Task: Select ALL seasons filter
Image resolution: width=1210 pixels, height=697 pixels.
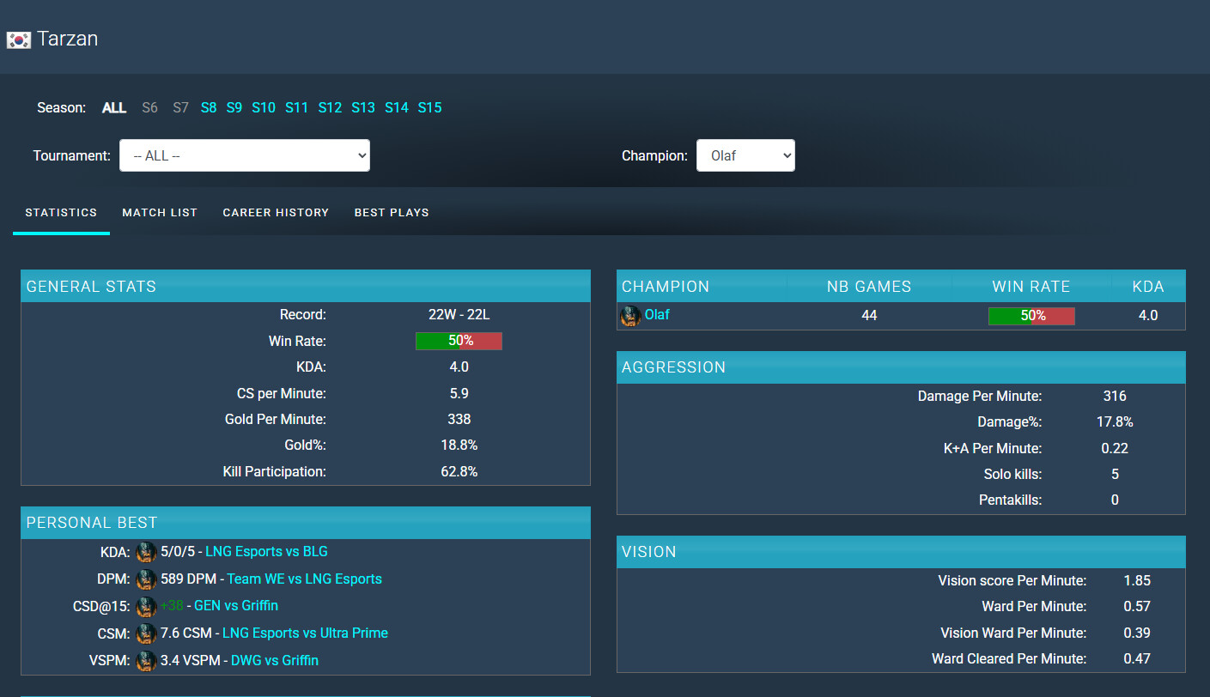Action: click(114, 107)
